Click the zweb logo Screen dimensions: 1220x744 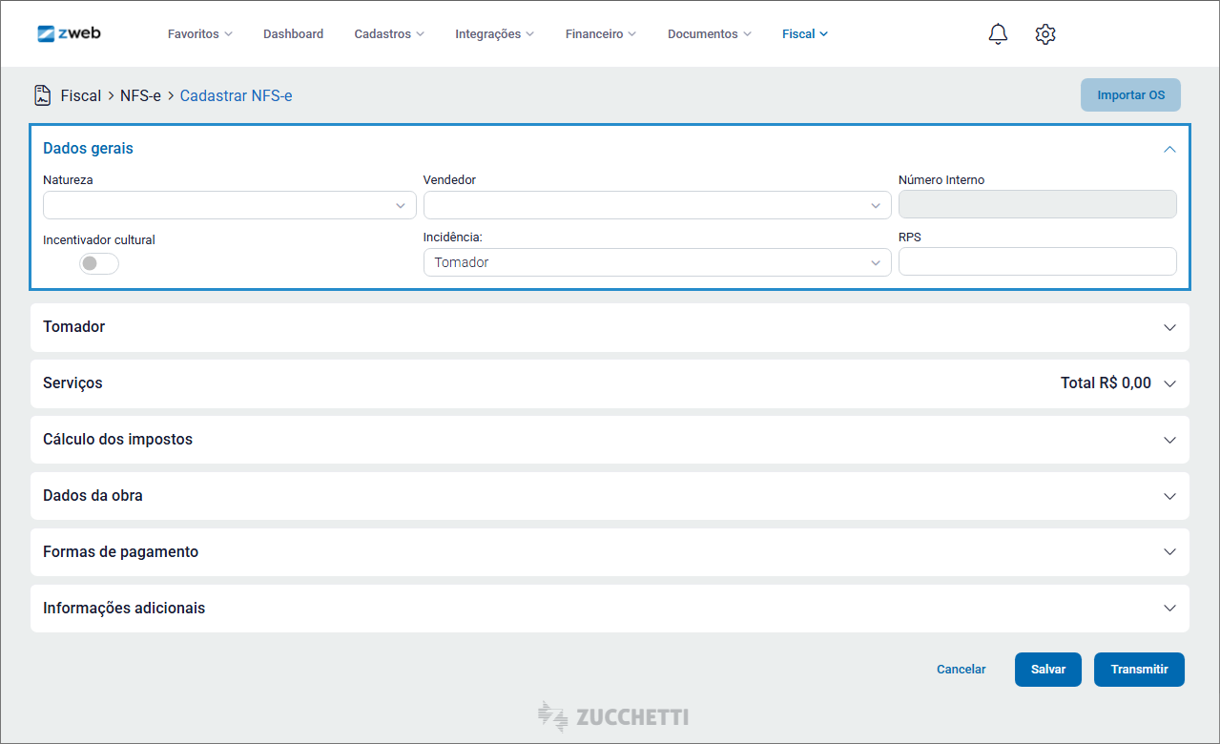coord(69,33)
